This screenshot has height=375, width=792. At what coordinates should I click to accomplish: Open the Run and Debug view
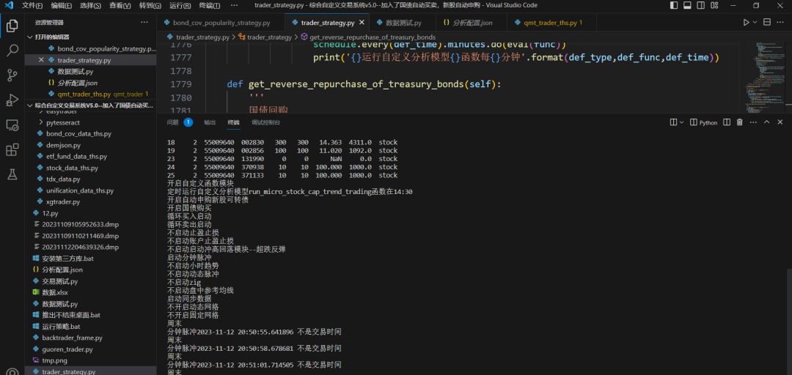pyautogui.click(x=12, y=100)
